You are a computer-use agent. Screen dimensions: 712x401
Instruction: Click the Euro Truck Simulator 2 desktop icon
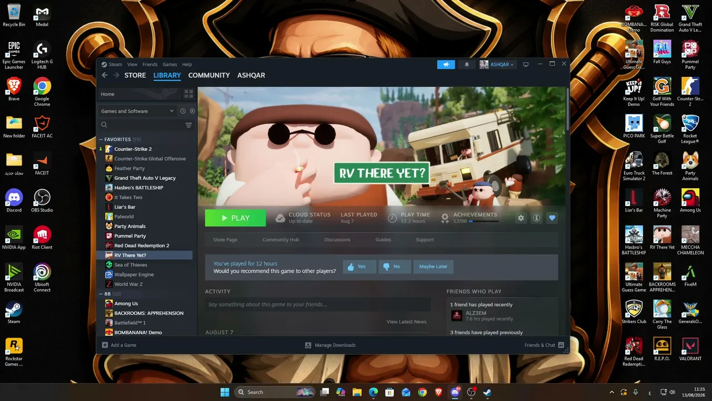(x=634, y=166)
